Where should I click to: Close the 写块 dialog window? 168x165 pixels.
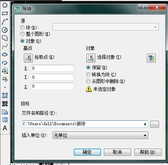pyautogui.click(x=157, y=7)
